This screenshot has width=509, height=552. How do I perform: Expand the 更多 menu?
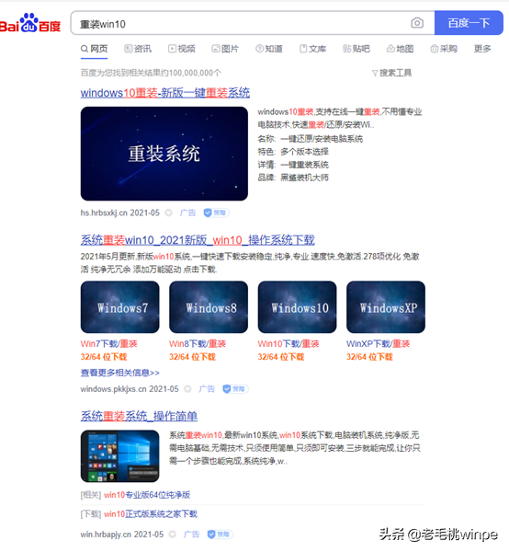pyautogui.click(x=482, y=49)
